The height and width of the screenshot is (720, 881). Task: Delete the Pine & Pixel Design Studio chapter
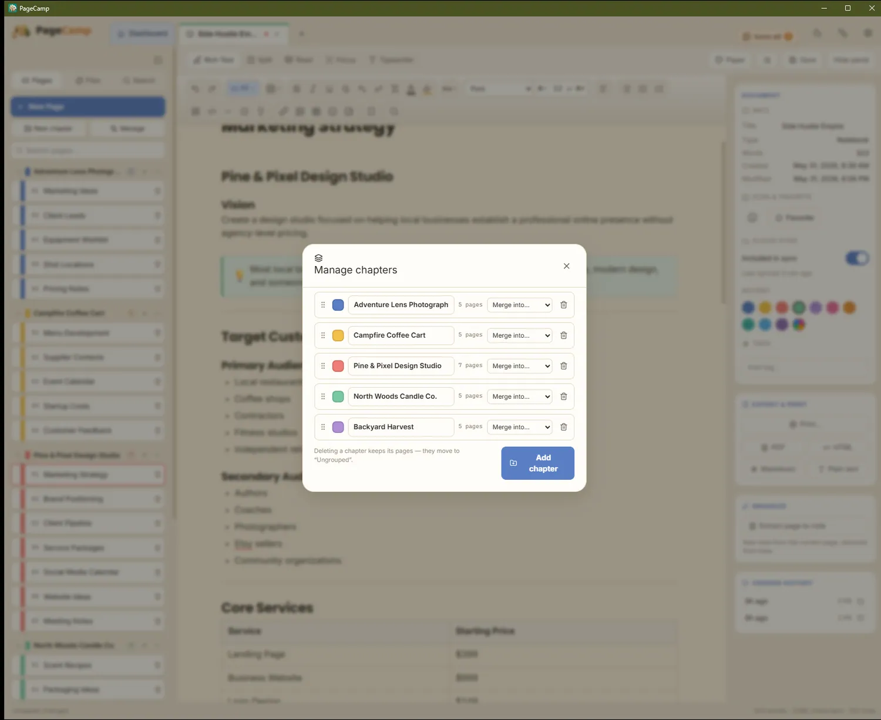563,366
